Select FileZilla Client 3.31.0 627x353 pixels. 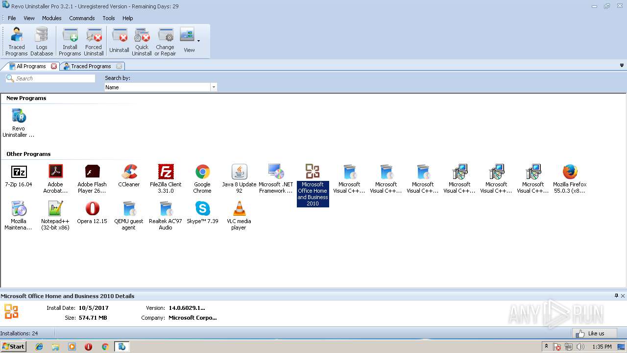point(166,179)
